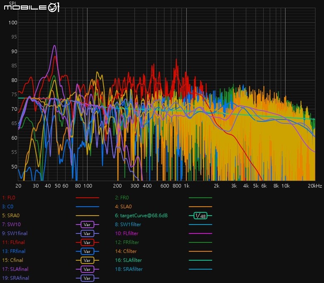The height and width of the screenshot is (283, 324).
Task: Click the orange line swatch for SLA0
Action: pos(200,207)
